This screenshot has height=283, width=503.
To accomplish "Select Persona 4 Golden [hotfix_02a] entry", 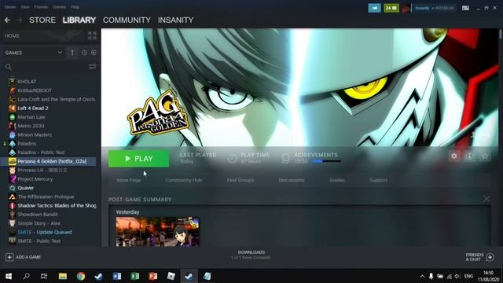I will [x=52, y=161].
